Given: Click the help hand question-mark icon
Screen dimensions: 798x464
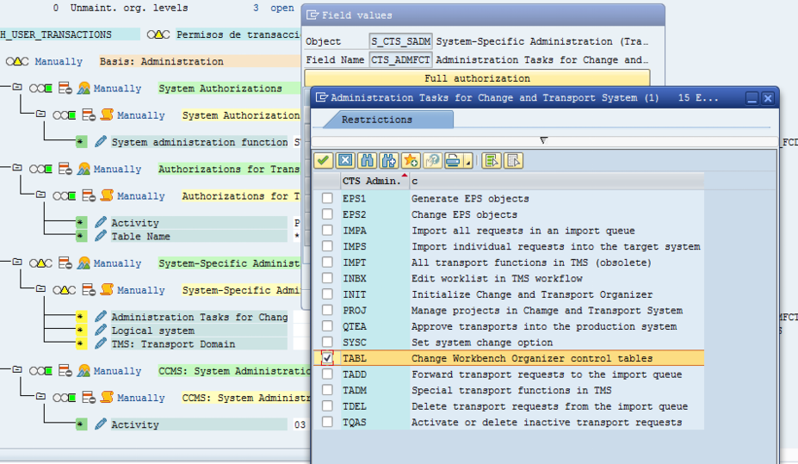Looking at the screenshot, I should pyautogui.click(x=433, y=161).
